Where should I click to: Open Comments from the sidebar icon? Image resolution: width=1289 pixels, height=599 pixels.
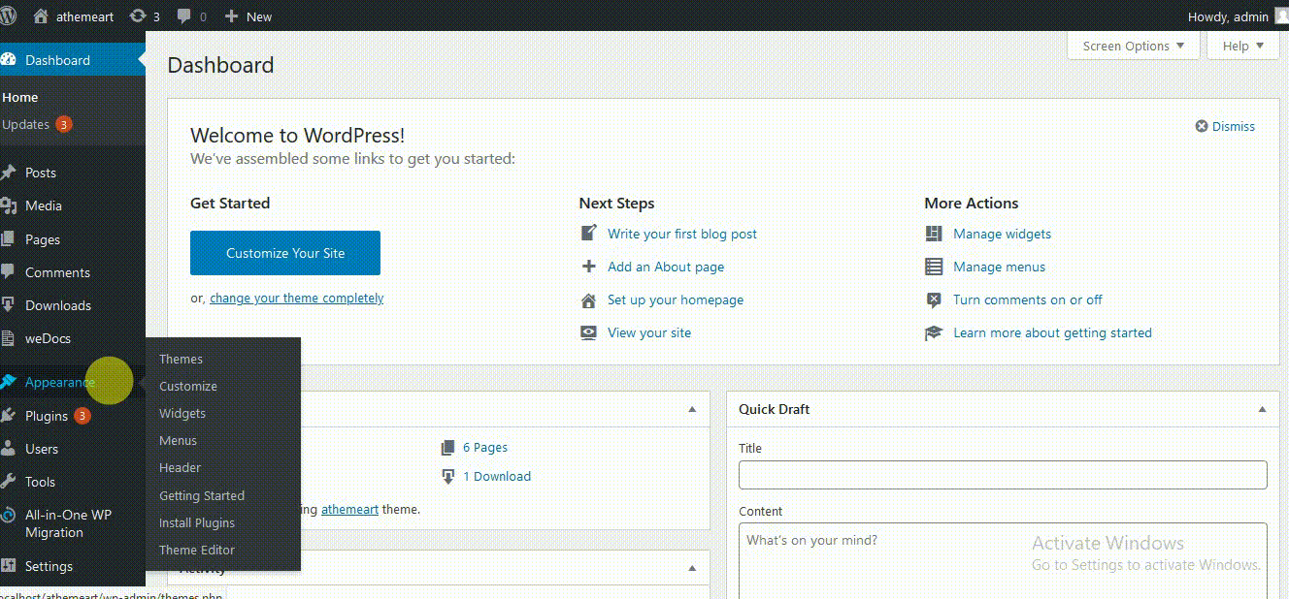coord(9,272)
